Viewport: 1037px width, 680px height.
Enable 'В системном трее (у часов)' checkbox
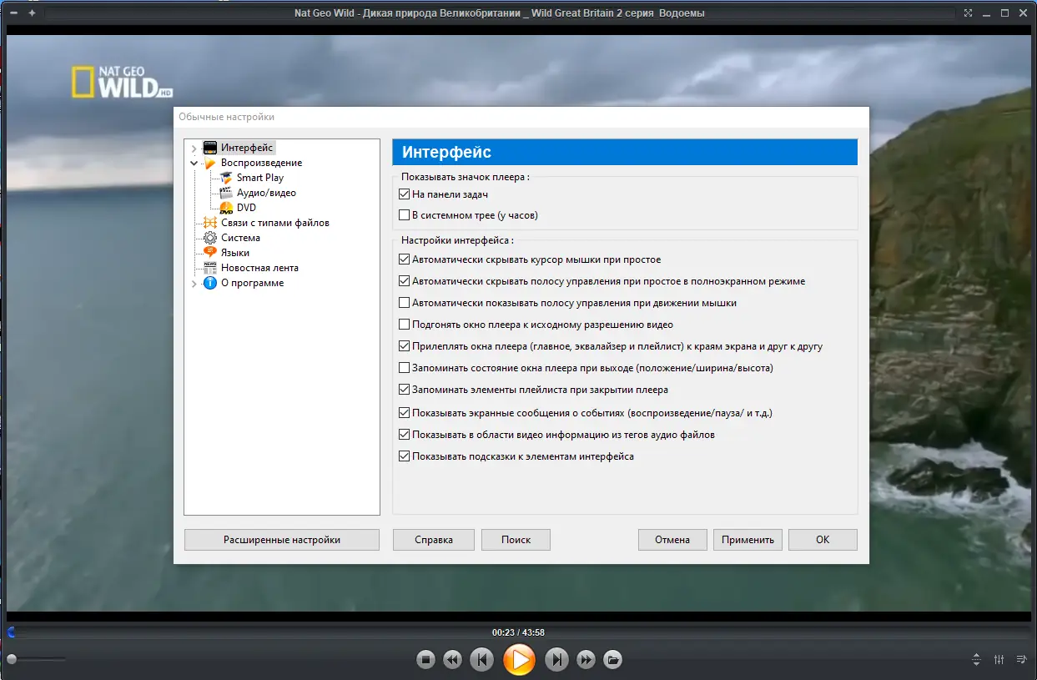tap(404, 214)
